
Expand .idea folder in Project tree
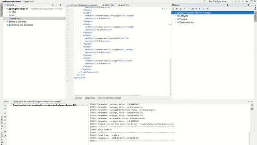(x=7, y=12)
